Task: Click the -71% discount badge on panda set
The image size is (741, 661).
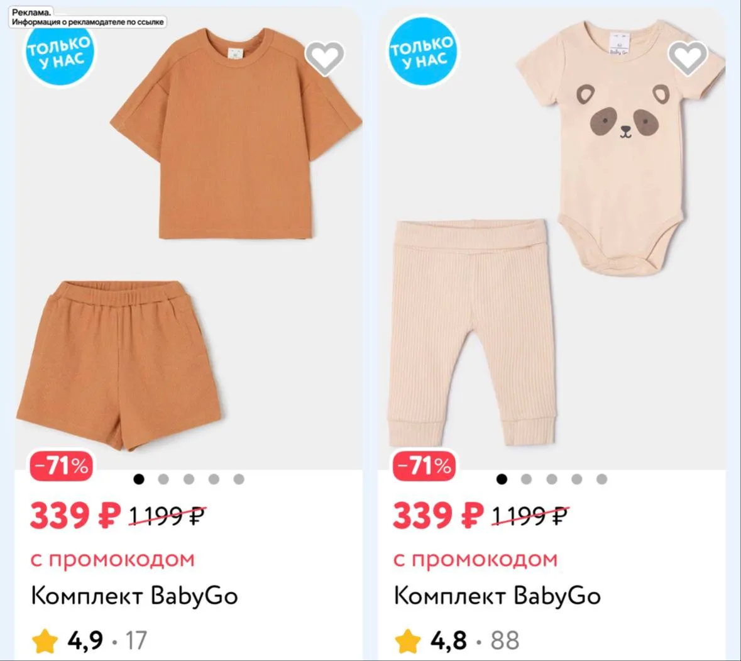Action: tap(424, 466)
